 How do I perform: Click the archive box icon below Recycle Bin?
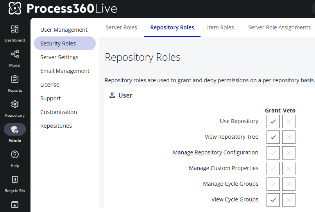[15, 205]
